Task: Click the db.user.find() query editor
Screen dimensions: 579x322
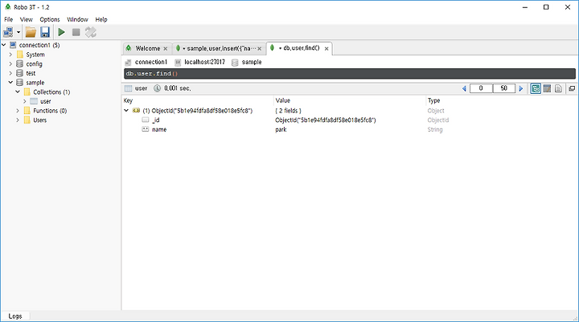Action: click(x=349, y=73)
